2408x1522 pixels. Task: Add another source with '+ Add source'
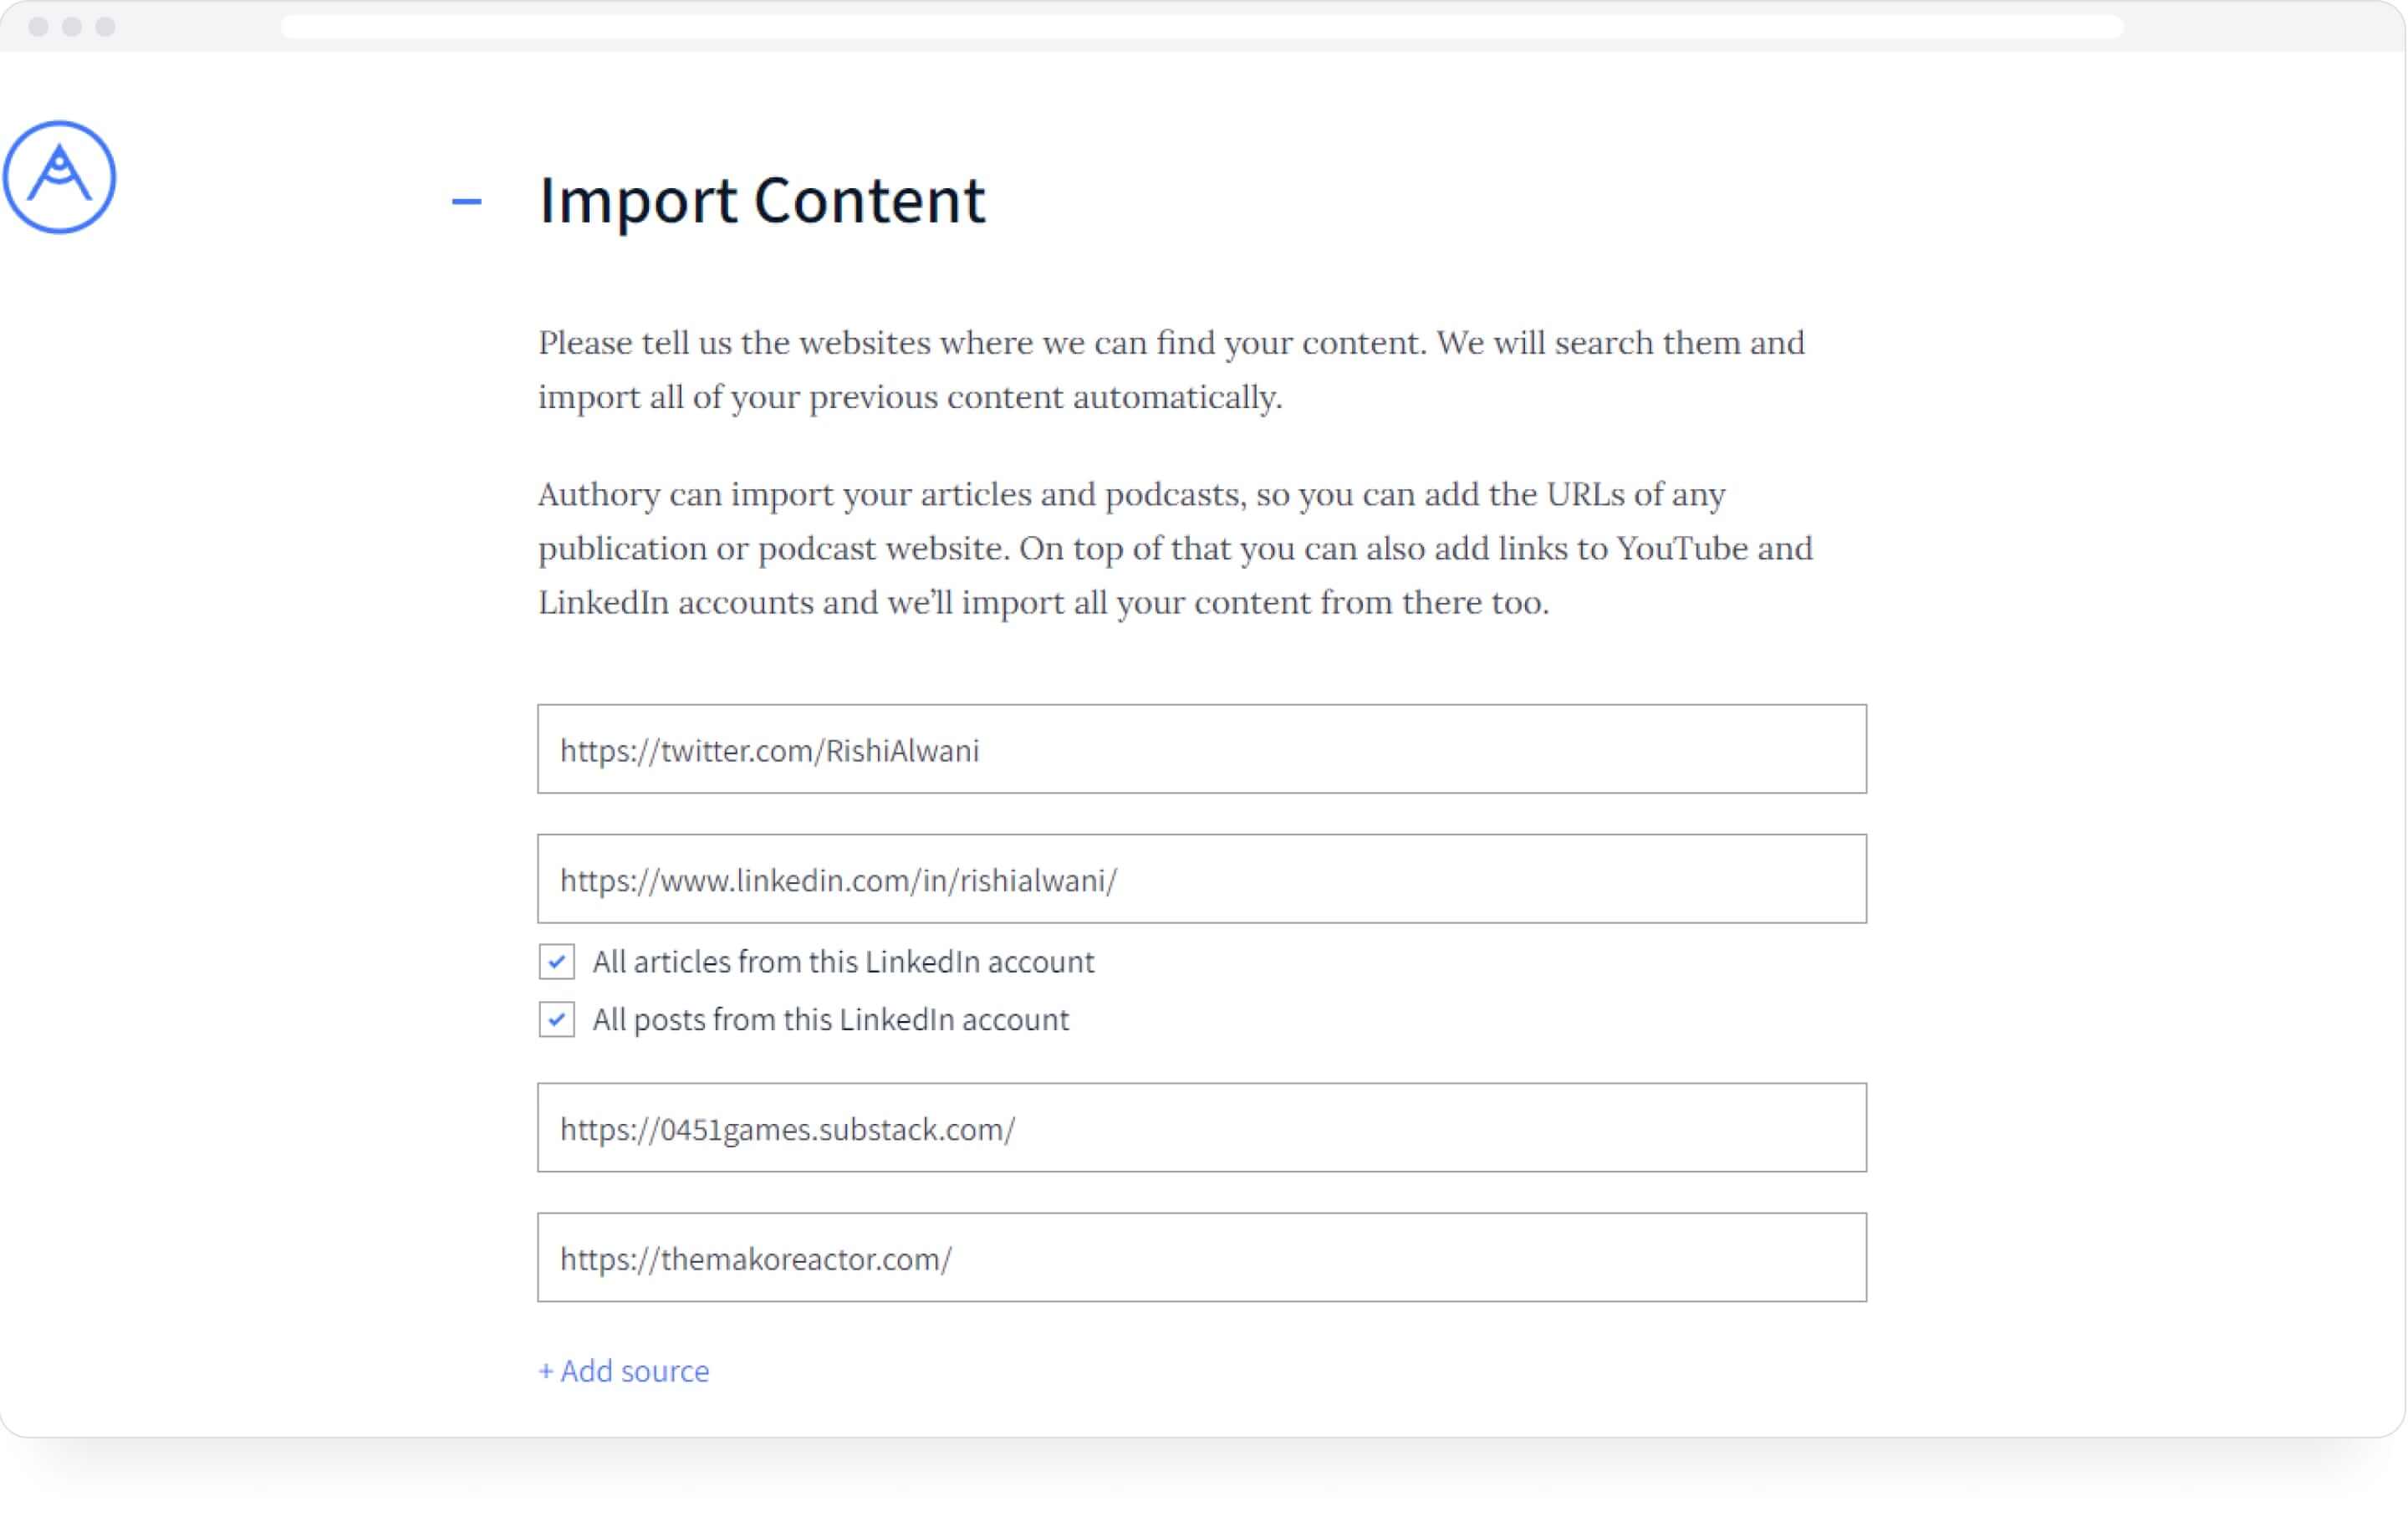[623, 1370]
